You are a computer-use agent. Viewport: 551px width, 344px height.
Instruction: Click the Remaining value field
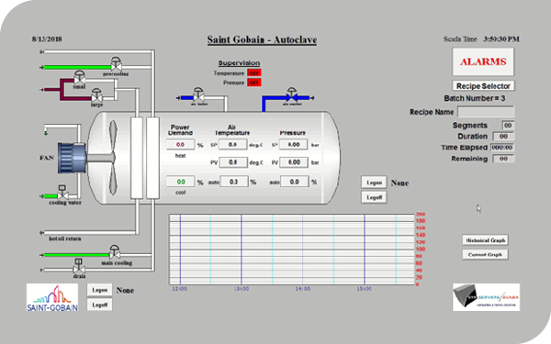pyautogui.click(x=503, y=159)
